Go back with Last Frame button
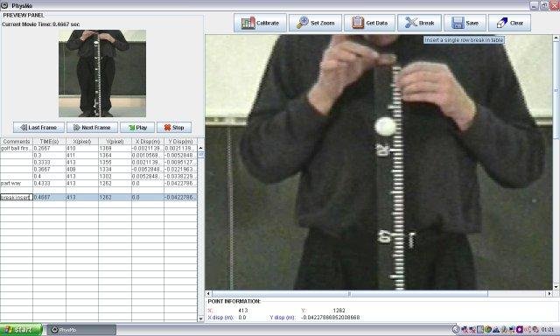This screenshot has width=560, height=336. tap(38, 128)
